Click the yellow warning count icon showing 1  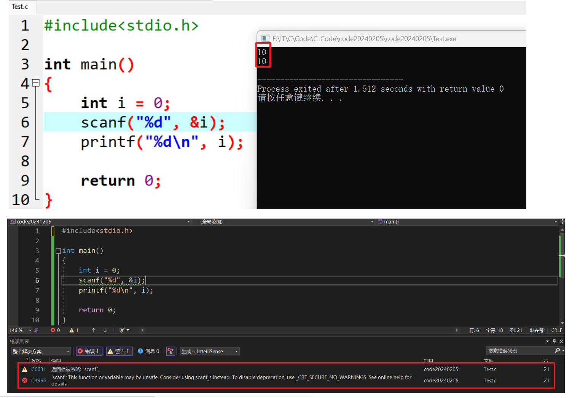72,330
